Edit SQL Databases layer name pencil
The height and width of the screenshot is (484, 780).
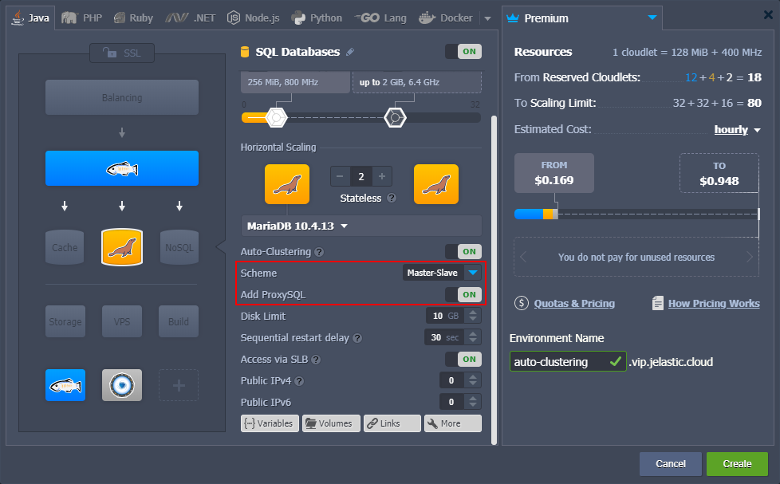pyautogui.click(x=350, y=52)
